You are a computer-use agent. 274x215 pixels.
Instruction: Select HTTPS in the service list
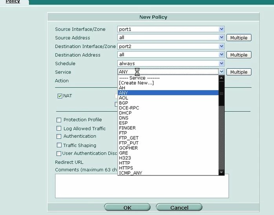click(168, 168)
